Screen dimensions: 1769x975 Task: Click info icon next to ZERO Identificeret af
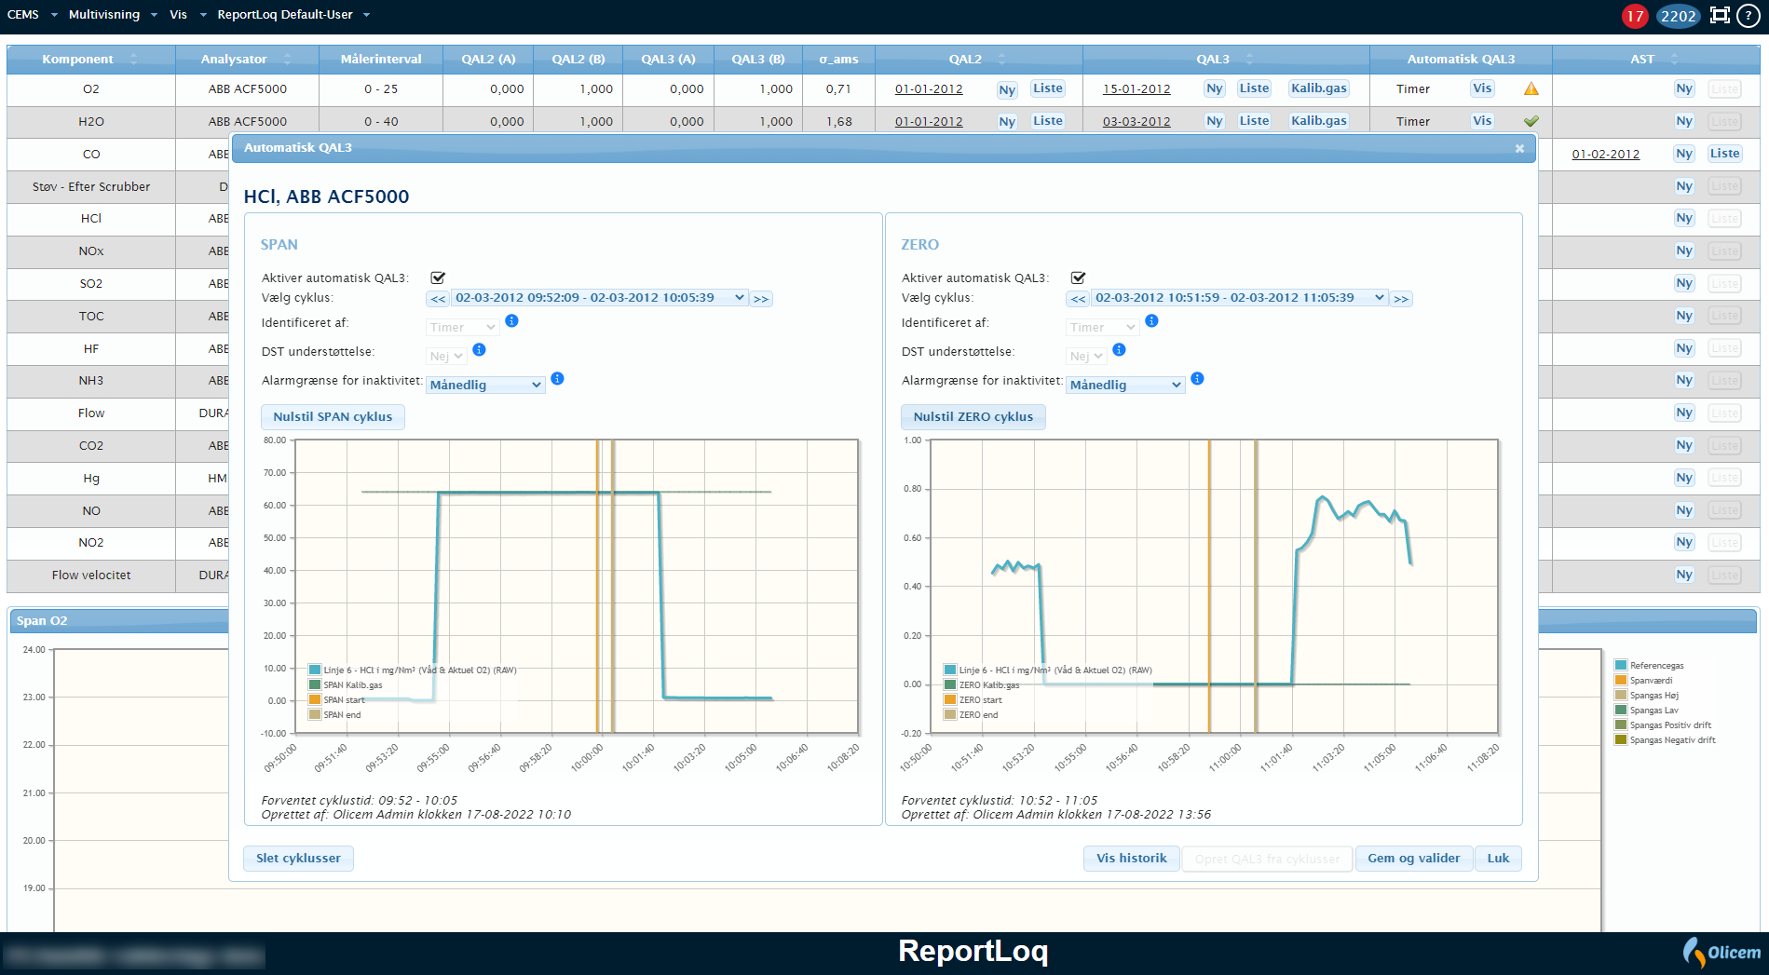click(x=1151, y=321)
